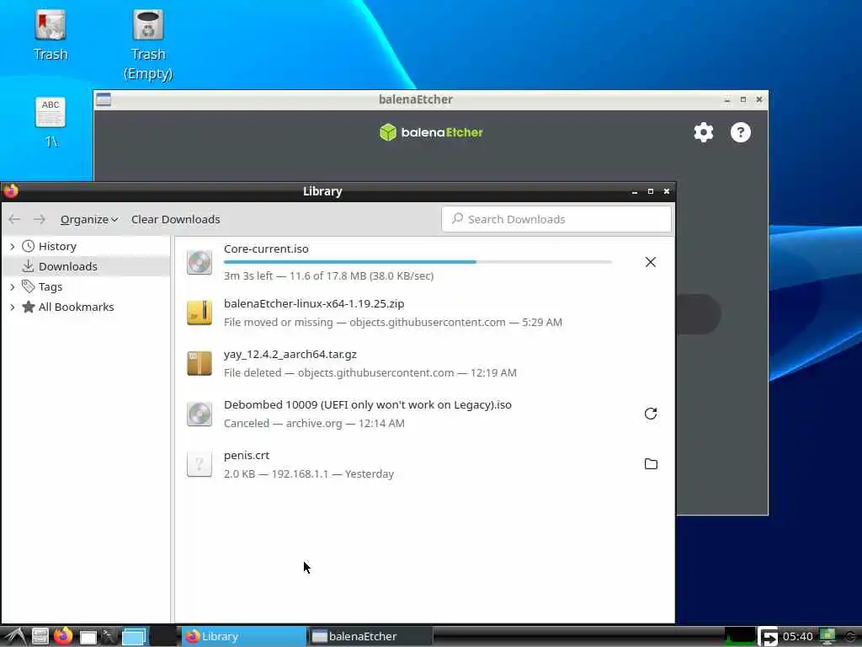Click the logout arrow tray icon
The width and height of the screenshot is (862, 647).
pos(768,637)
